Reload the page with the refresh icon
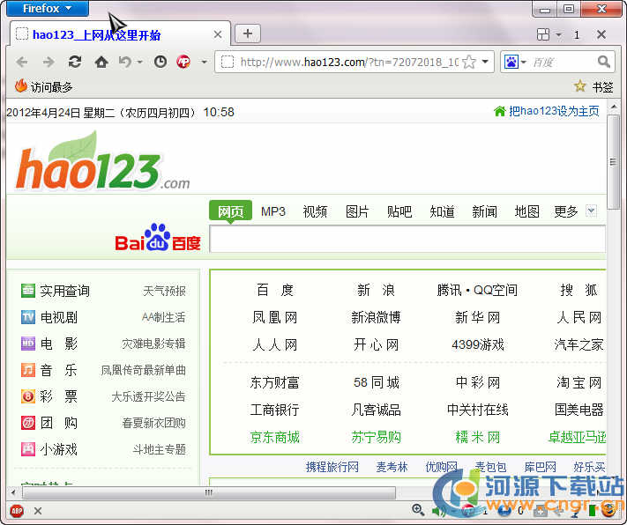Image resolution: width=627 pixels, height=525 pixels. [75, 62]
